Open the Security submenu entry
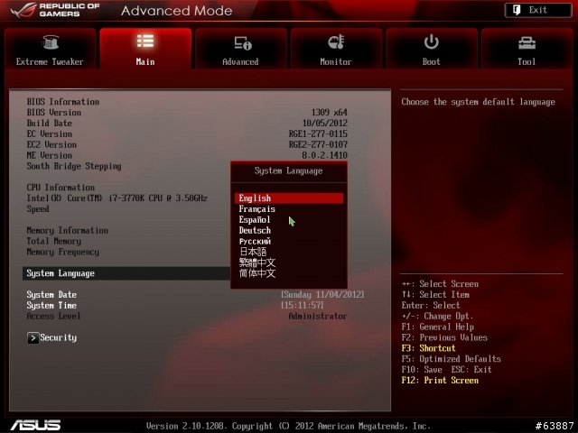 (58, 337)
